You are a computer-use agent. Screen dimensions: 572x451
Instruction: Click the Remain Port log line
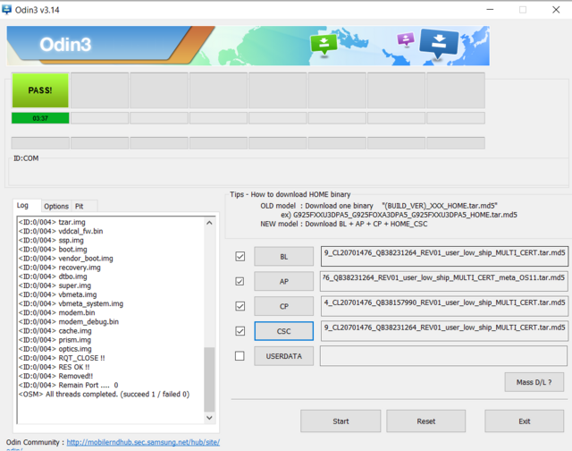click(68, 385)
